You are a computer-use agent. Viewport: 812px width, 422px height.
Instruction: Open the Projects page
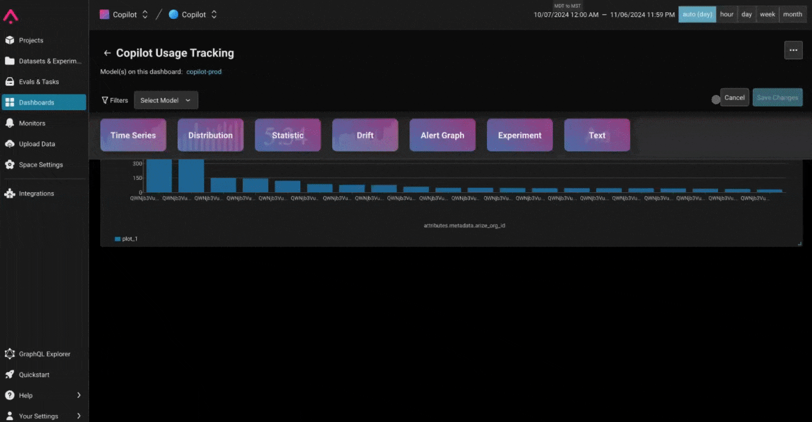coord(44,40)
